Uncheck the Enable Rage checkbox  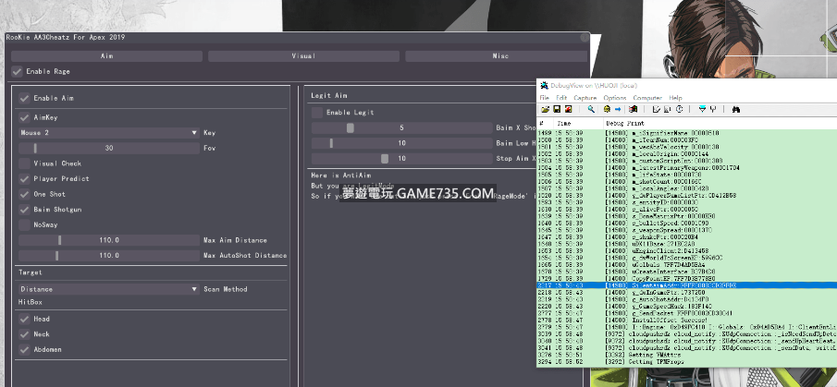point(18,71)
